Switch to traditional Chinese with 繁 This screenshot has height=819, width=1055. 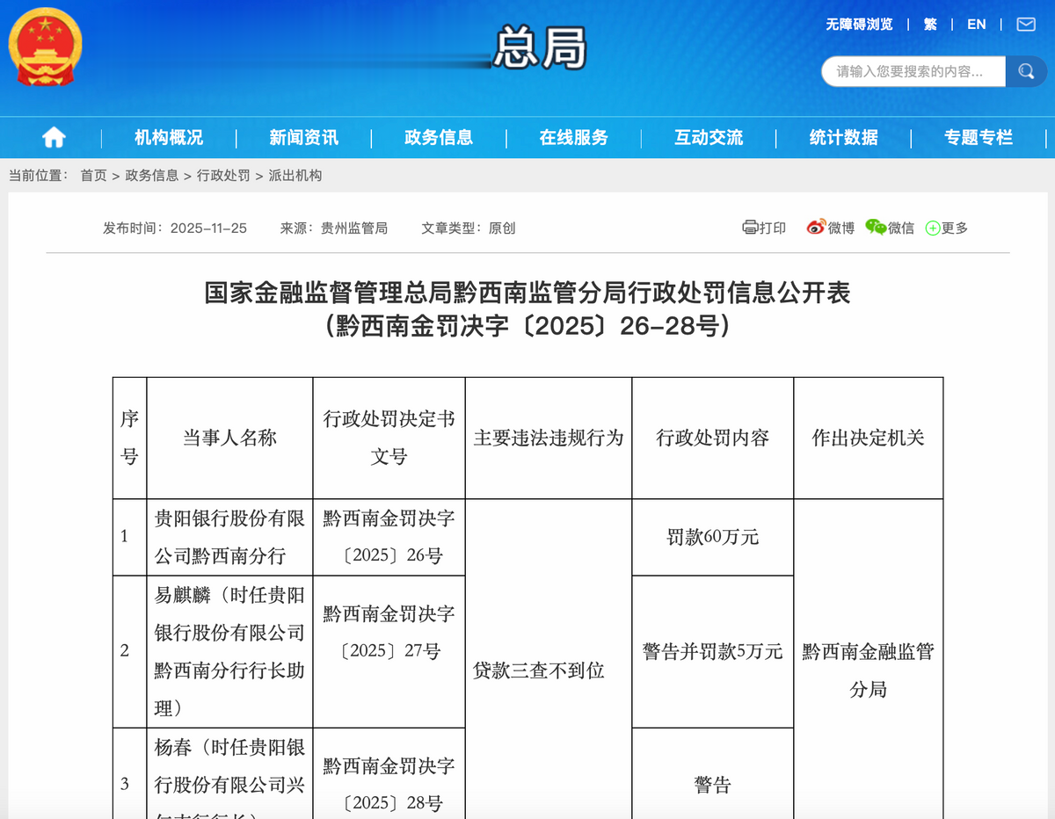click(930, 25)
